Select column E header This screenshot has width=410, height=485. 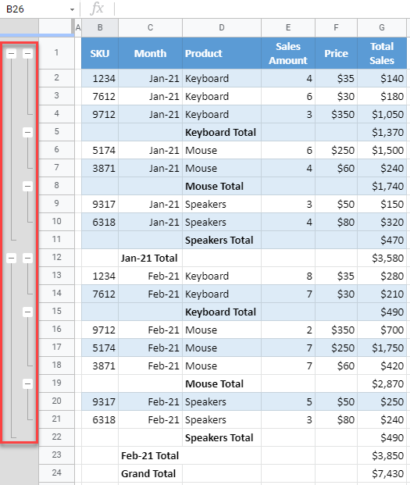(288, 28)
